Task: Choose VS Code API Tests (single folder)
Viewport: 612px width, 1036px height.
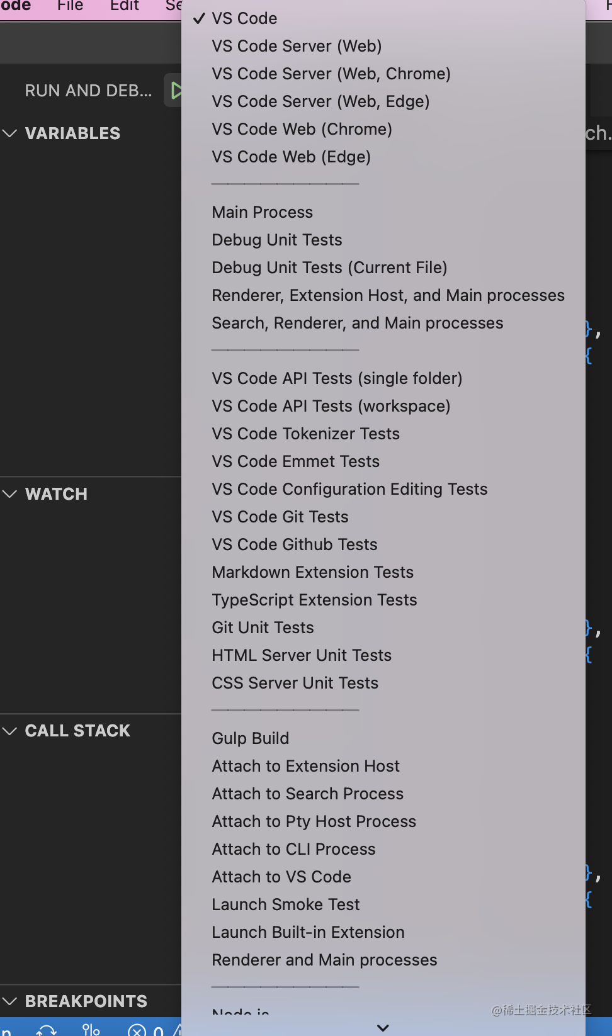Action: (x=383, y=378)
